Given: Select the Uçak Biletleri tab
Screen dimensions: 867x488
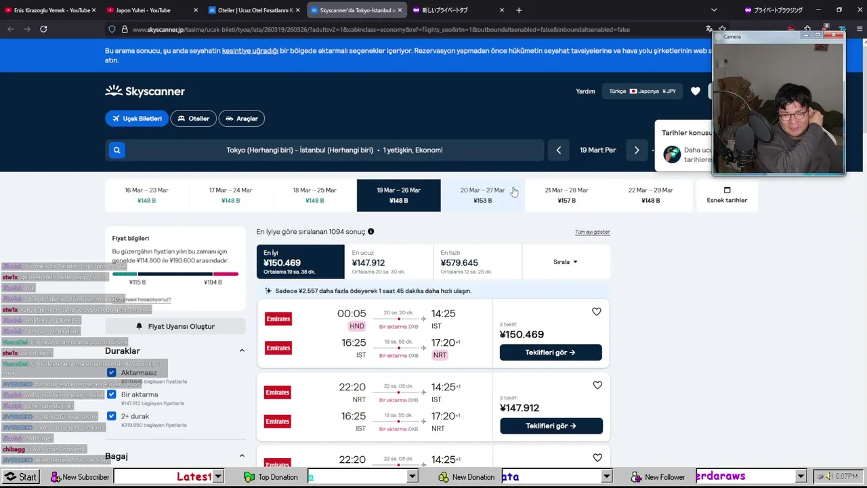Looking at the screenshot, I should tap(137, 119).
